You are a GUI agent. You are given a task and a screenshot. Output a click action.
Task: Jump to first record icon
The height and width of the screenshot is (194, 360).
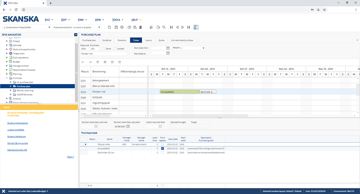(x=172, y=27)
